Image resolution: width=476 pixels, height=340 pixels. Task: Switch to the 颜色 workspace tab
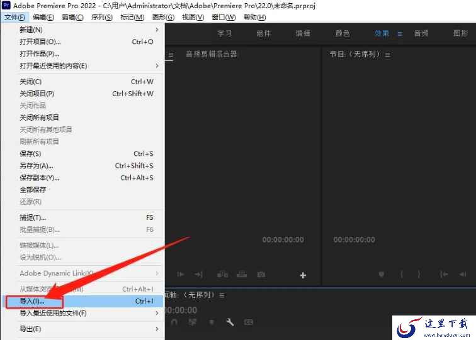pyautogui.click(x=343, y=33)
